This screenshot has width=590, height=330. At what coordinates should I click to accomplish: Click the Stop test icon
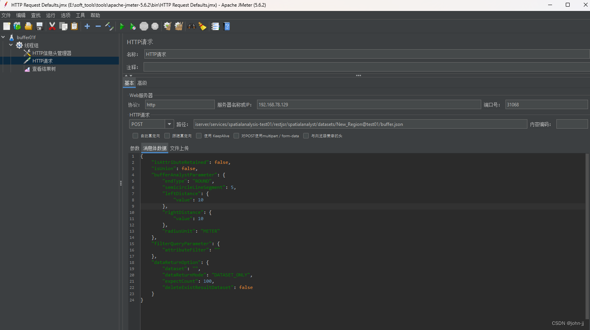click(x=144, y=26)
